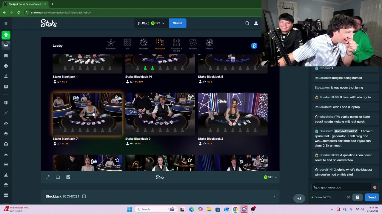Click the @wheelchairTV mention in chat

coord(345,131)
